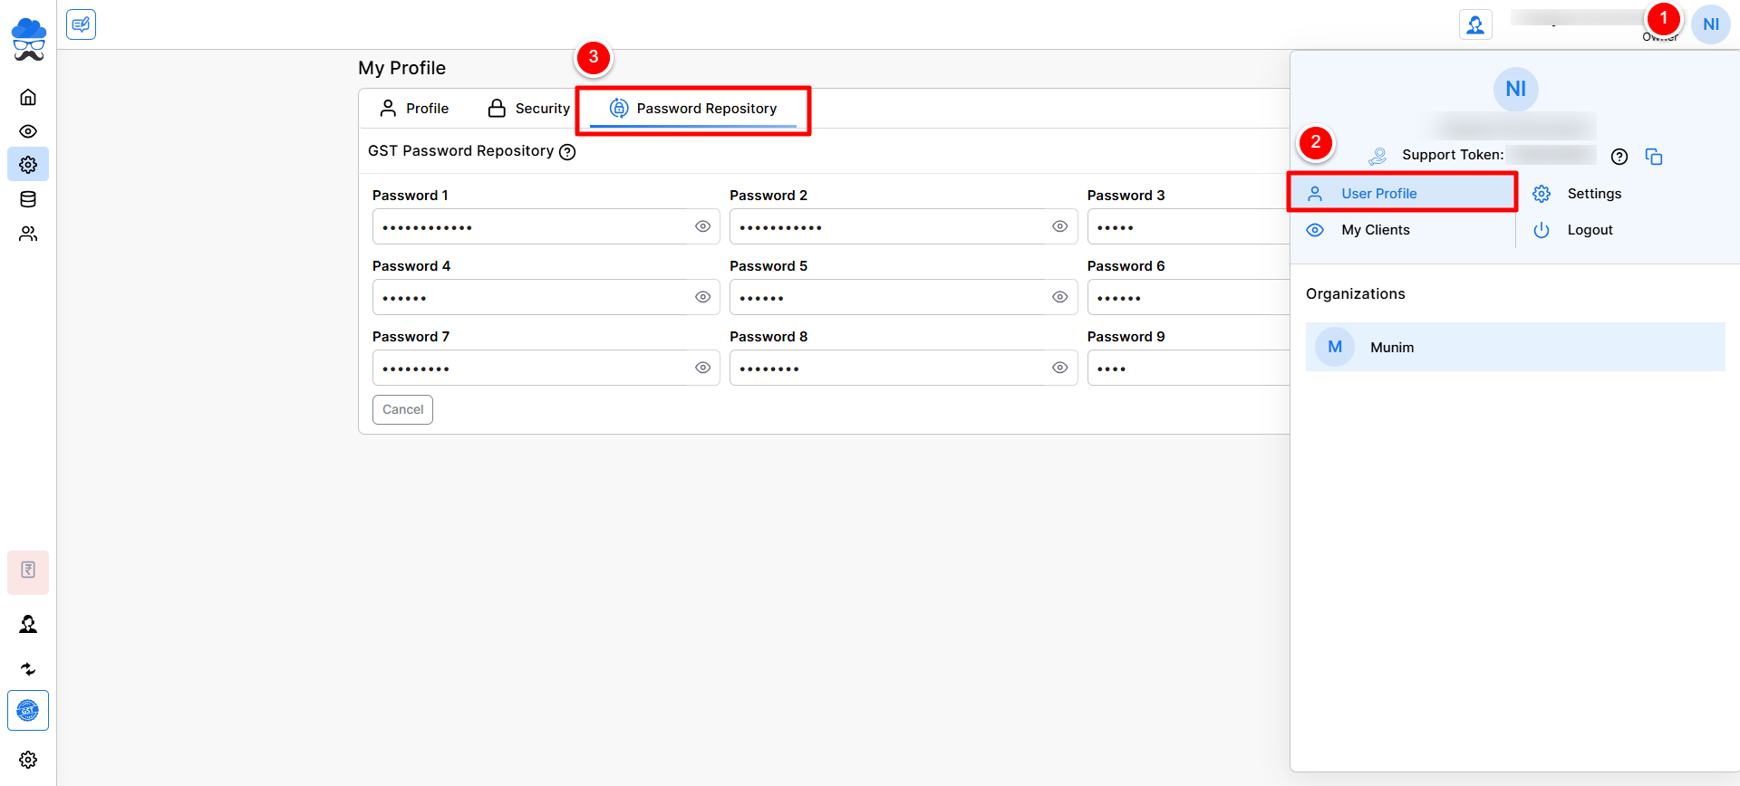Switch to the Security tab
Viewport: 1740px width, 786px height.
(529, 109)
